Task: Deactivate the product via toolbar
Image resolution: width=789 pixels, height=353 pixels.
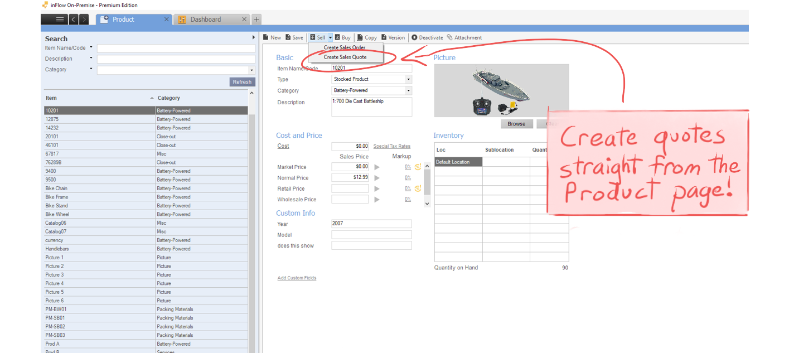Action: [x=427, y=38]
